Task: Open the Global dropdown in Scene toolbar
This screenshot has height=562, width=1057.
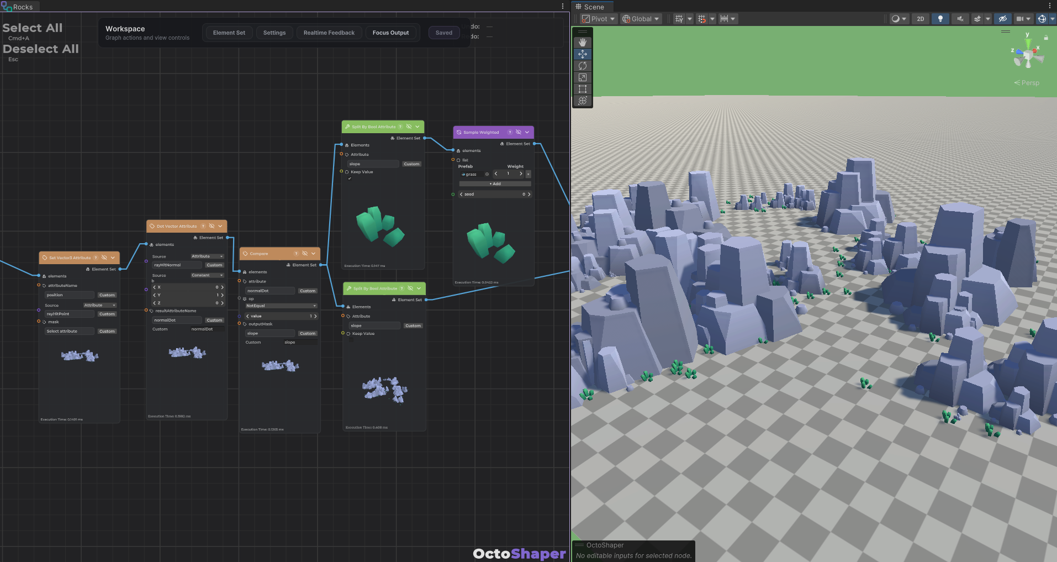Action: pos(641,19)
